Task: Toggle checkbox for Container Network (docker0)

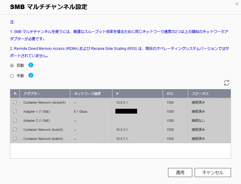Action: coord(15,102)
